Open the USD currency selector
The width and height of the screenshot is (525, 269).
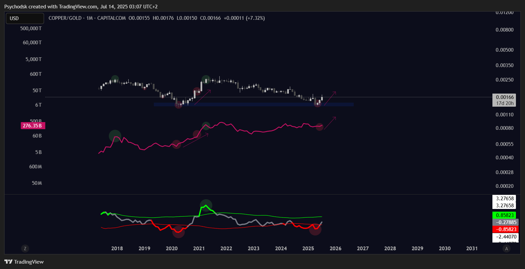tap(25, 18)
